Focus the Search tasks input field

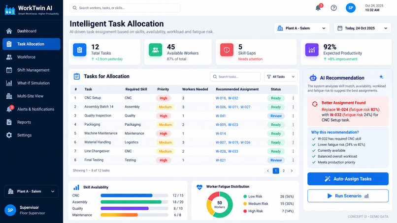[x=235, y=77]
